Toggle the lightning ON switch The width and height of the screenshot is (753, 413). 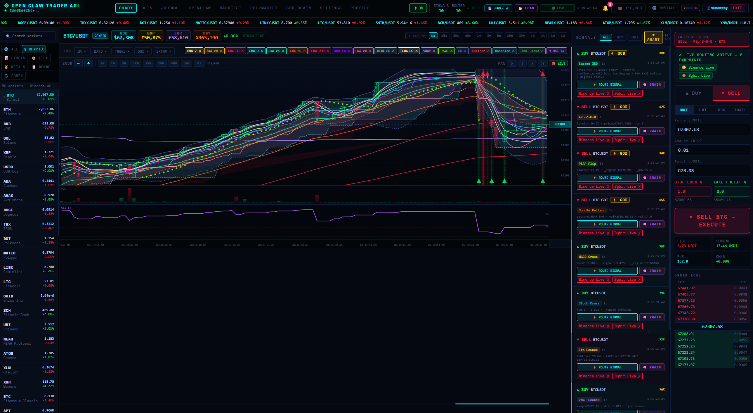pyautogui.click(x=418, y=8)
